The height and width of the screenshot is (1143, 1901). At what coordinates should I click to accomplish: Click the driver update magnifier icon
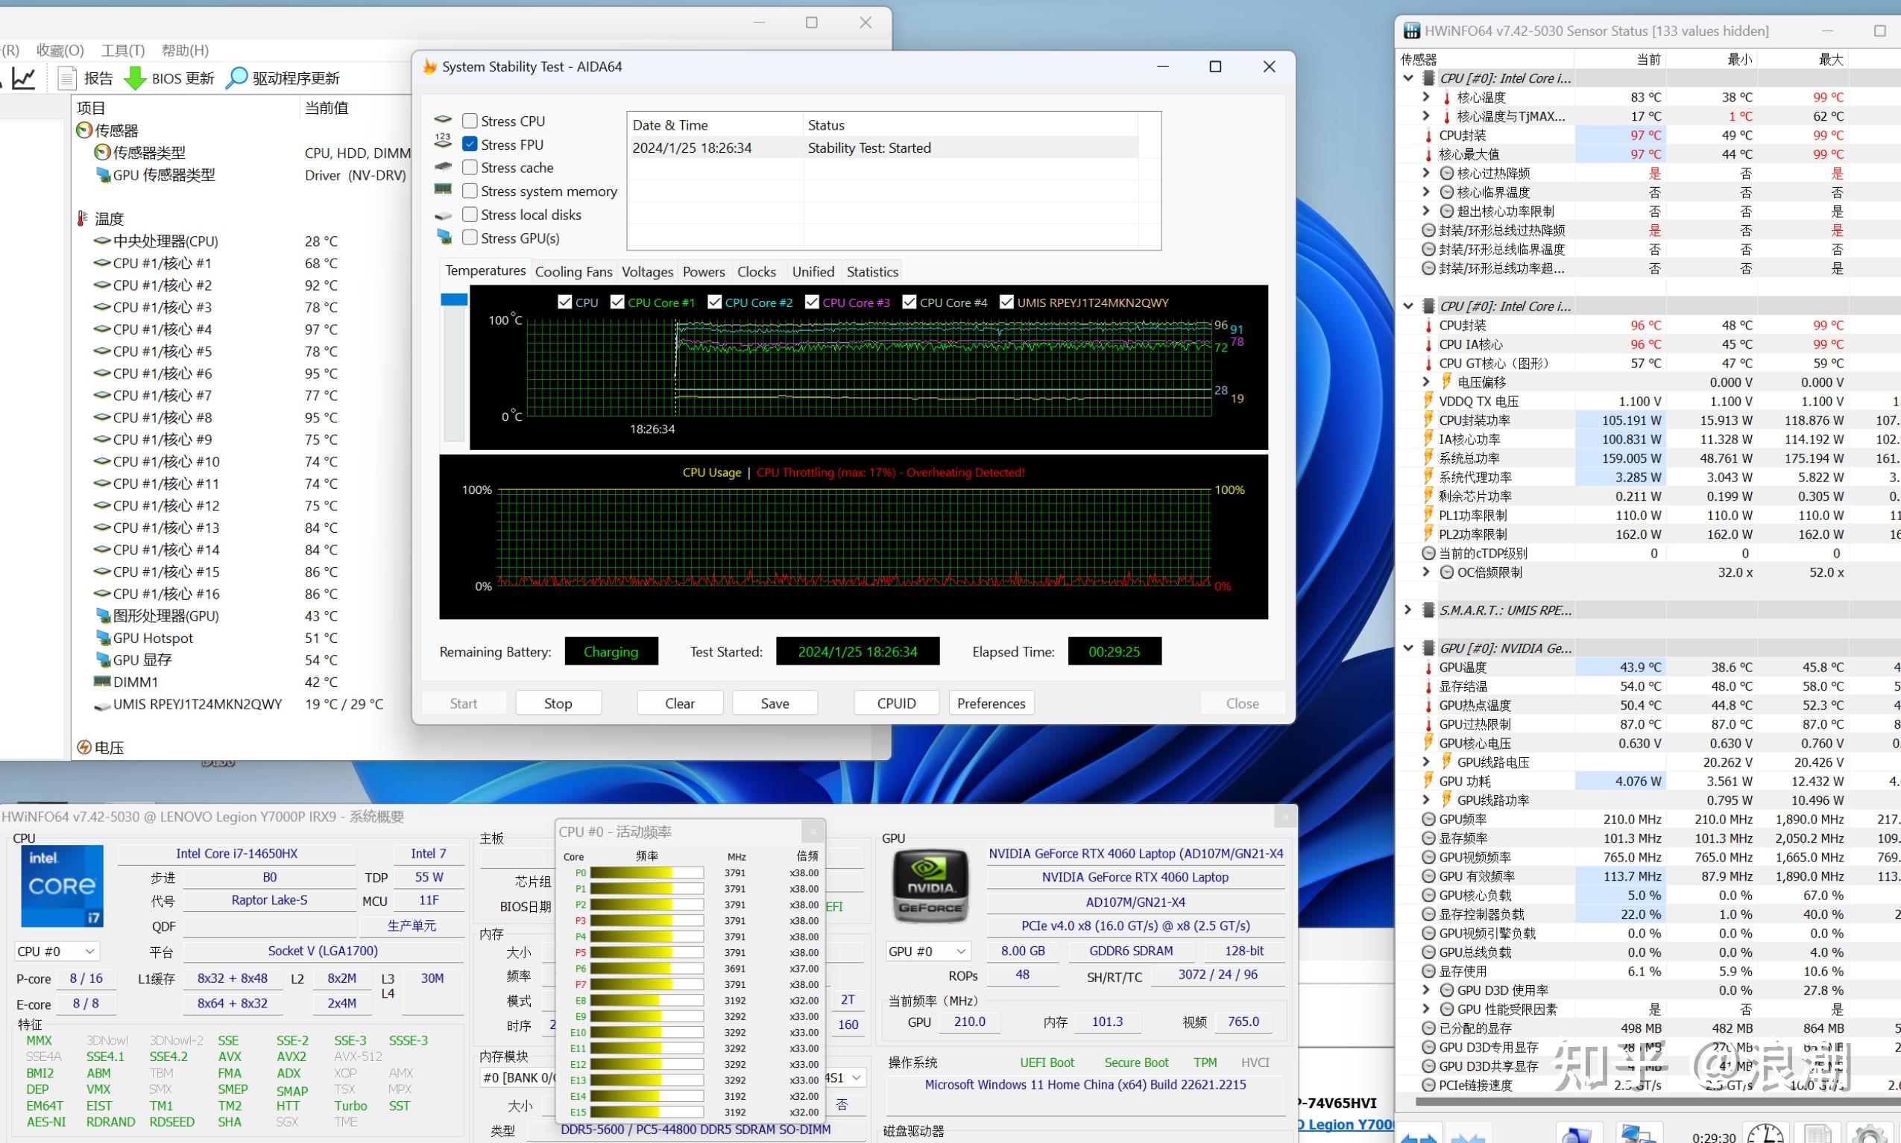(236, 77)
